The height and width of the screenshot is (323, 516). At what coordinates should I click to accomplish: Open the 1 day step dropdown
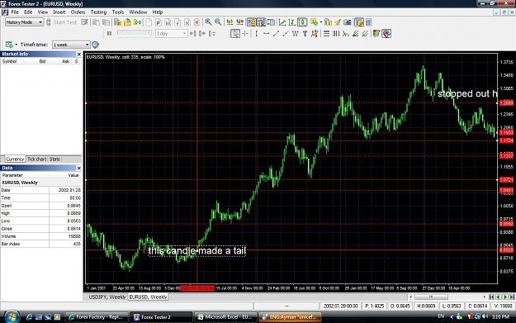(172, 34)
